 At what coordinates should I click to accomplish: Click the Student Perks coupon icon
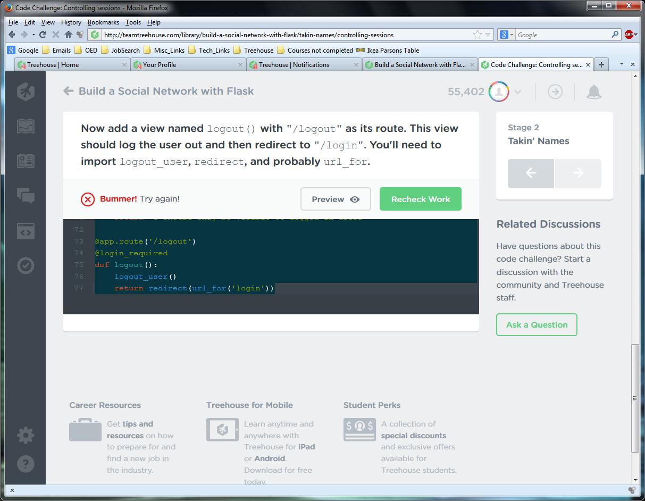pos(359,430)
